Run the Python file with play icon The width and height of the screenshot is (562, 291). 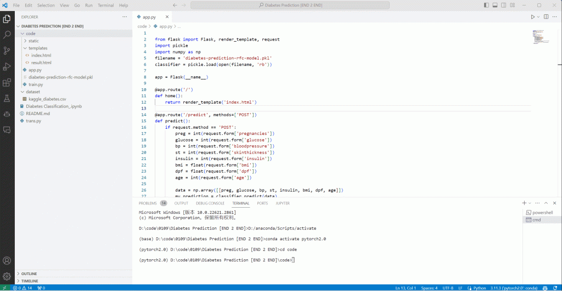pyautogui.click(x=532, y=17)
